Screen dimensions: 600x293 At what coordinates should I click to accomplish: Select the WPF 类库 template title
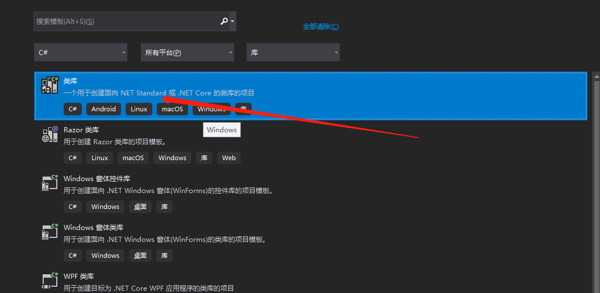79,276
